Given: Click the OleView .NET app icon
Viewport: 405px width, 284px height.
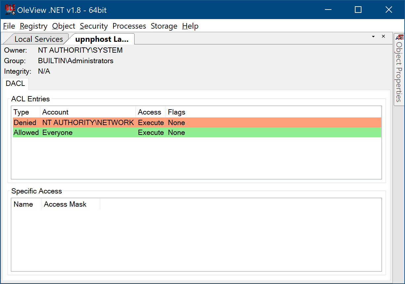Looking at the screenshot, I should coord(10,10).
